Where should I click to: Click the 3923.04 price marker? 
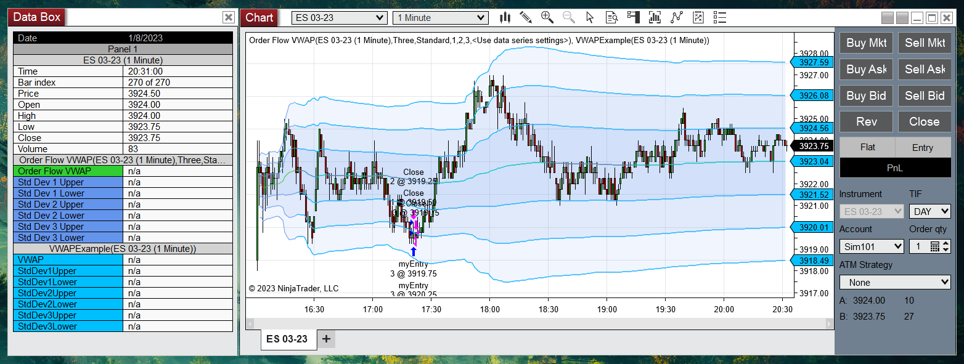(811, 161)
